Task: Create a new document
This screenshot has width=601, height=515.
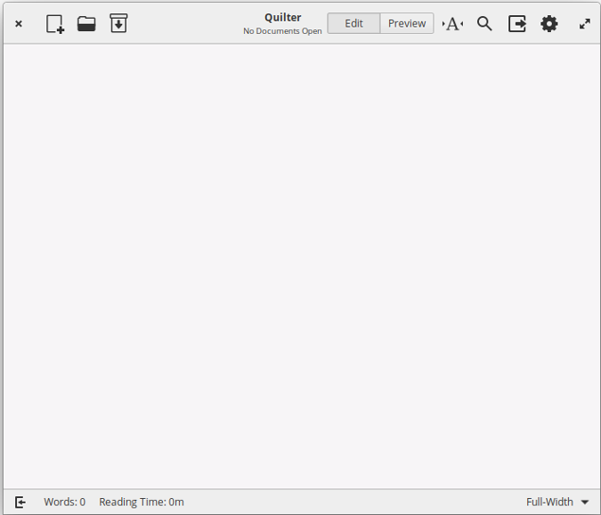Action: point(55,24)
